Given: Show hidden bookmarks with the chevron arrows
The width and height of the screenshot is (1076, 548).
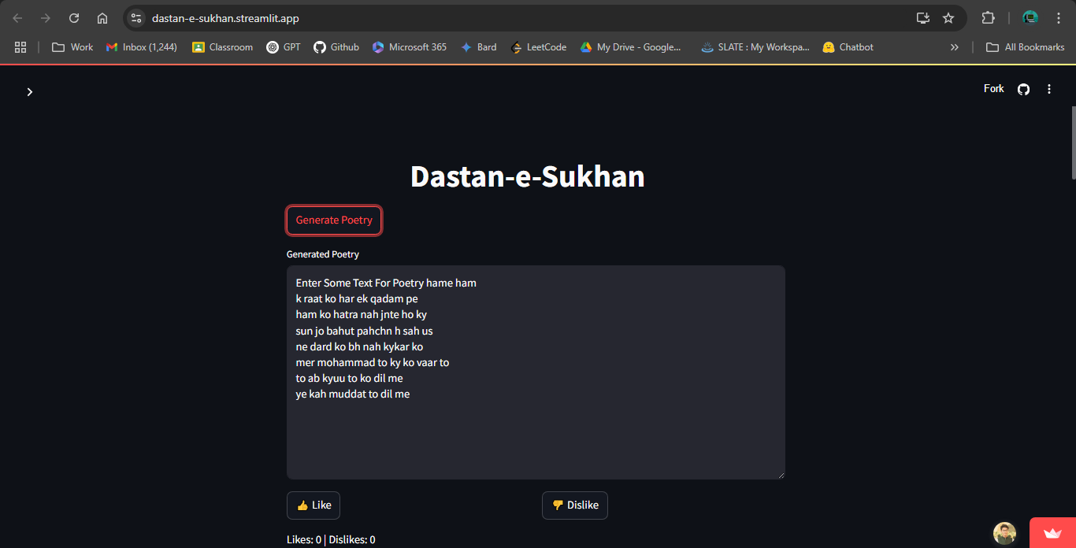Looking at the screenshot, I should [x=954, y=47].
